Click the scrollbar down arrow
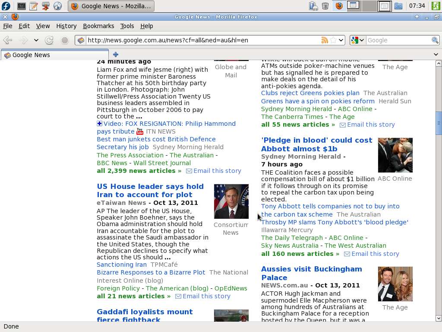The width and height of the screenshot is (442, 332). coord(439,318)
